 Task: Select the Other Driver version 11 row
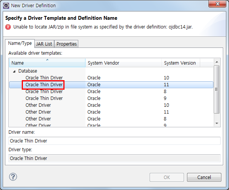pos(111,112)
